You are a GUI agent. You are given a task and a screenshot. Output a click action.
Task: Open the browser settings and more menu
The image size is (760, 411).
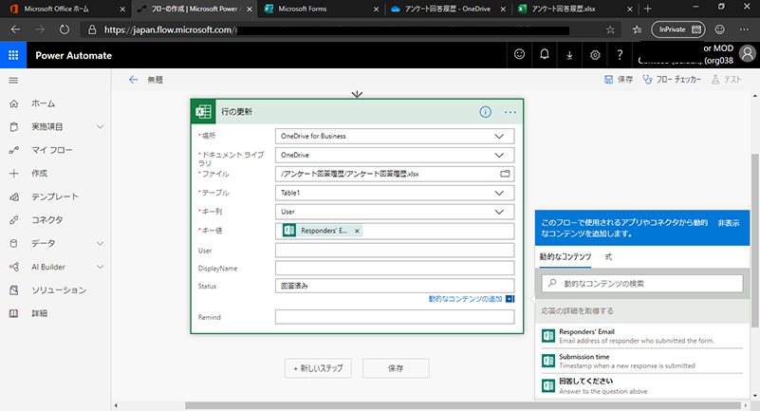(x=744, y=29)
